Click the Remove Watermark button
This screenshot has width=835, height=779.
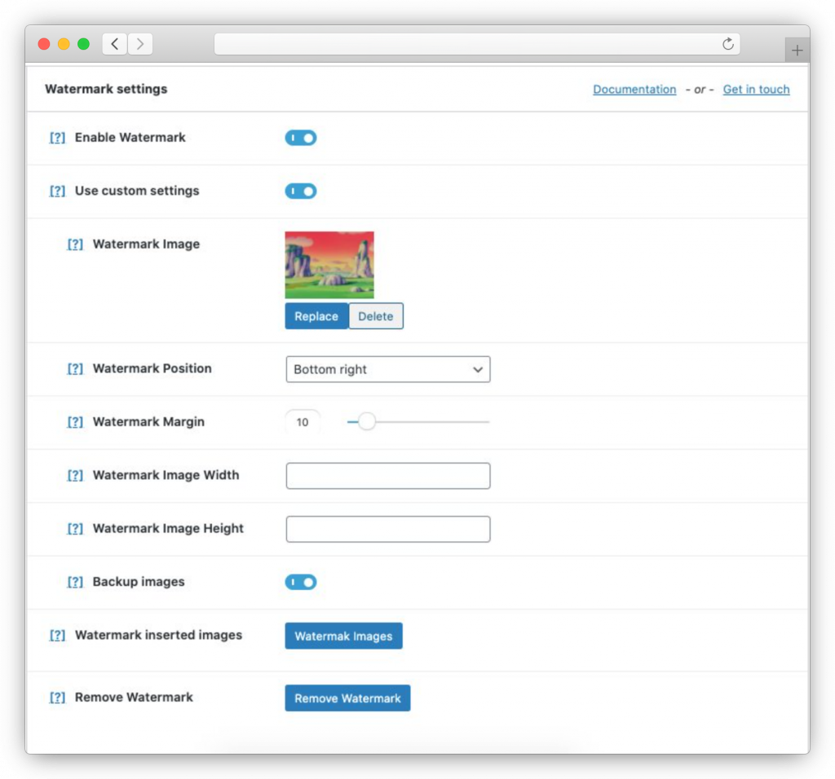[x=347, y=698]
